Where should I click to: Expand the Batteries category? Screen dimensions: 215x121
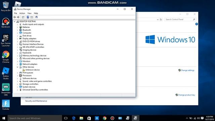[x=17, y=27]
